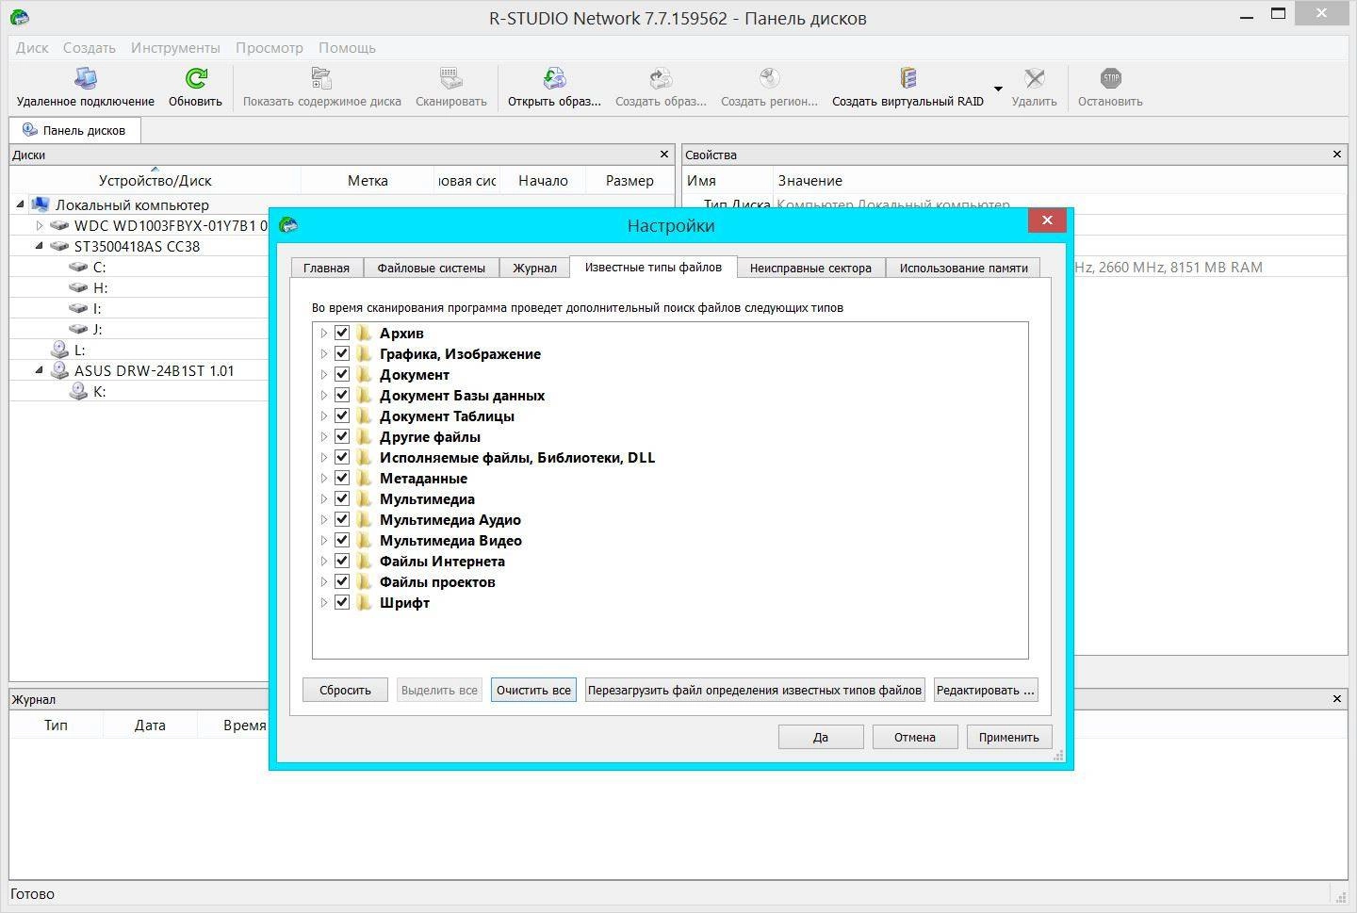1357x913 pixels.
Task: Click the Размер column header
Action: [629, 180]
